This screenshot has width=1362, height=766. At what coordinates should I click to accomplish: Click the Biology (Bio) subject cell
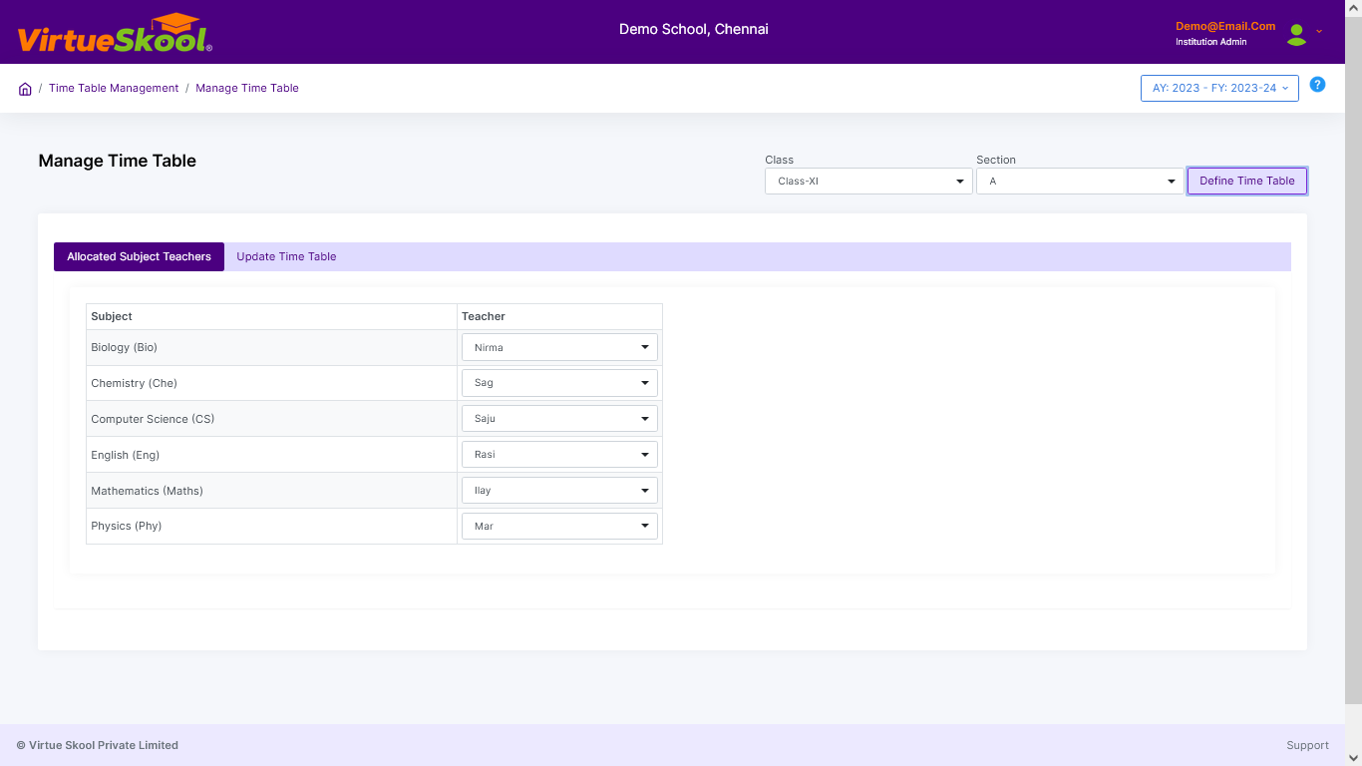pos(271,347)
